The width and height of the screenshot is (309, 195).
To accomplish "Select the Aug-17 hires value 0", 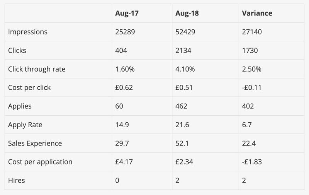I will coord(117,180).
